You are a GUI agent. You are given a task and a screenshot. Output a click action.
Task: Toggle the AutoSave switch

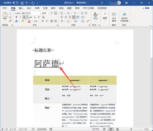click(15, 3)
